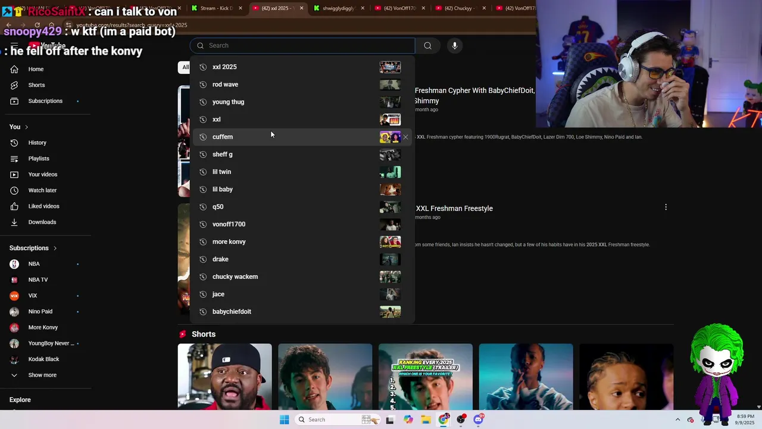Open more options for XXL Freshman Freestyle video
The height and width of the screenshot is (429, 762).
[x=666, y=207]
